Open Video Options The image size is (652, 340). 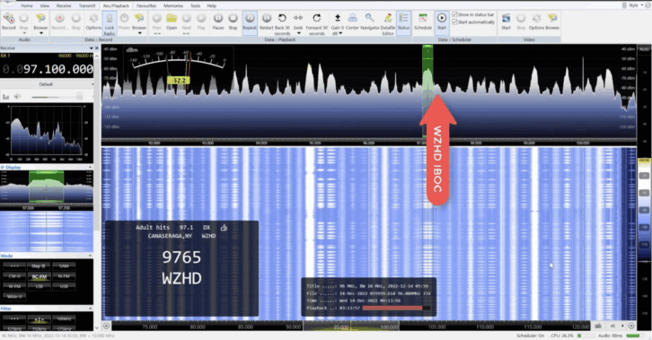[536, 22]
